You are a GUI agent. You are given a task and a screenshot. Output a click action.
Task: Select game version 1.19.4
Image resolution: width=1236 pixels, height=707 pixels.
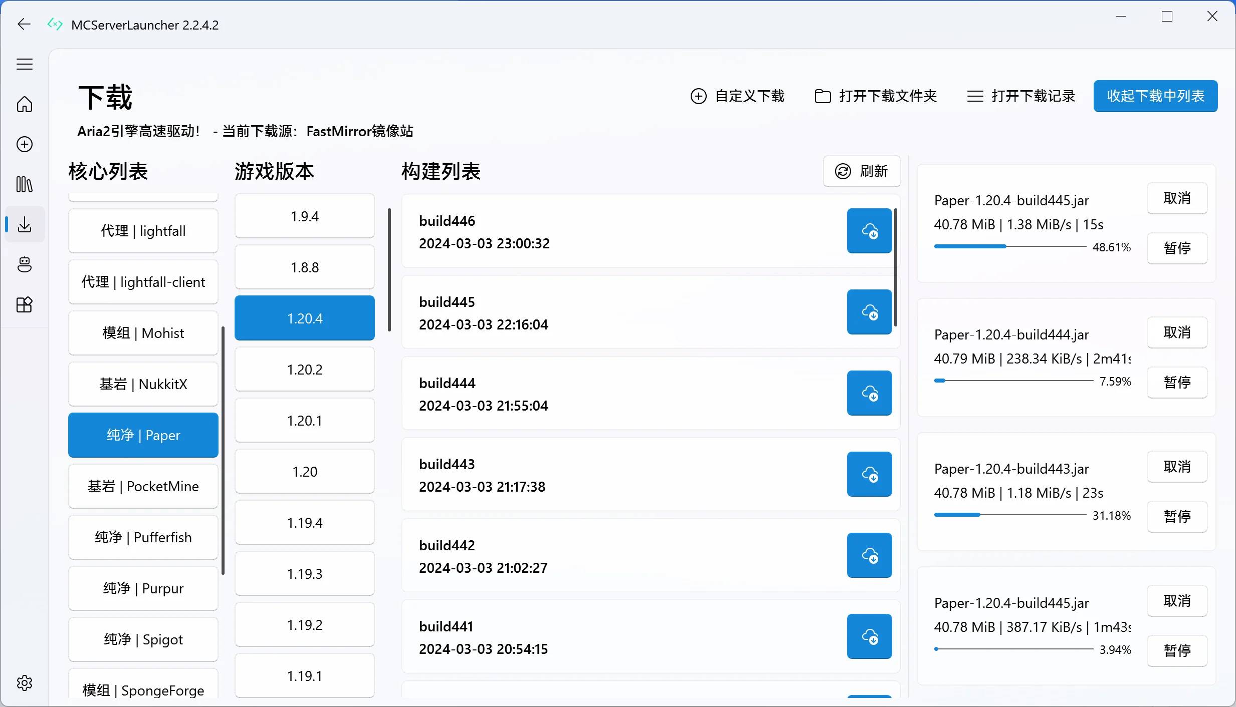304,522
